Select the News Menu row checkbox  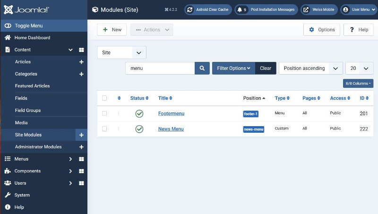104,128
